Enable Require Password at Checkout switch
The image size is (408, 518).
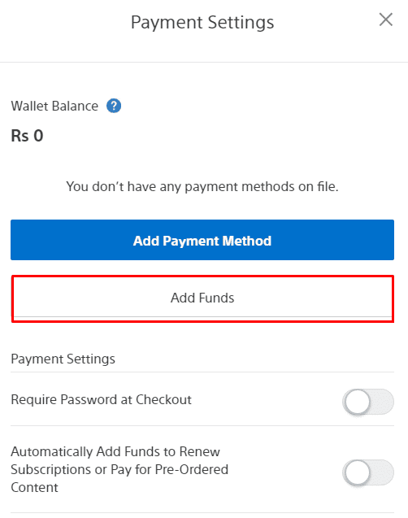367,402
